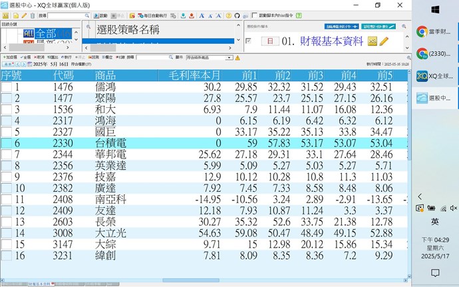459x287 pixels.
Task: Click the delete trash can icon
Action: pos(32,15)
